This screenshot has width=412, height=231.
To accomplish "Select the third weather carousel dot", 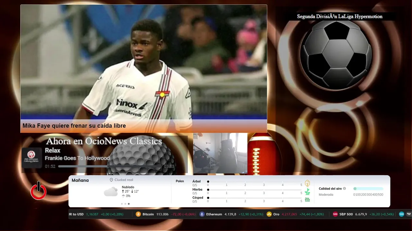I will pos(129,204).
